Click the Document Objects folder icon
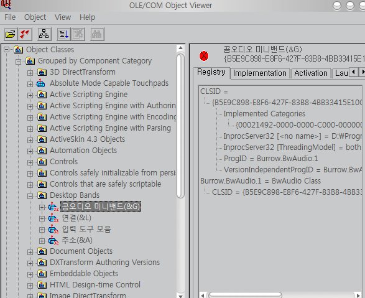The image size is (365, 298). pos(42,251)
